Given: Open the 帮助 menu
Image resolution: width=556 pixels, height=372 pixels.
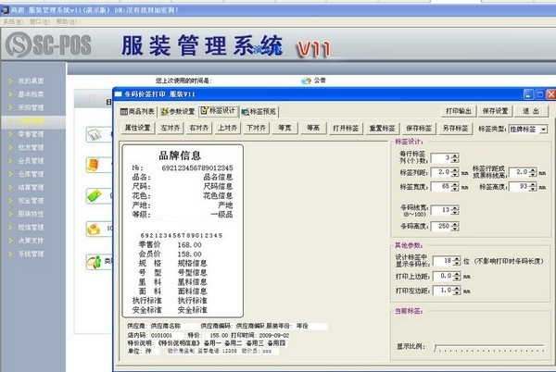Looking at the screenshot, I should (x=66, y=22).
